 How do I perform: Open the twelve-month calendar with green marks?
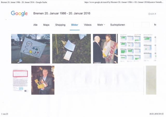pos(130,48)
